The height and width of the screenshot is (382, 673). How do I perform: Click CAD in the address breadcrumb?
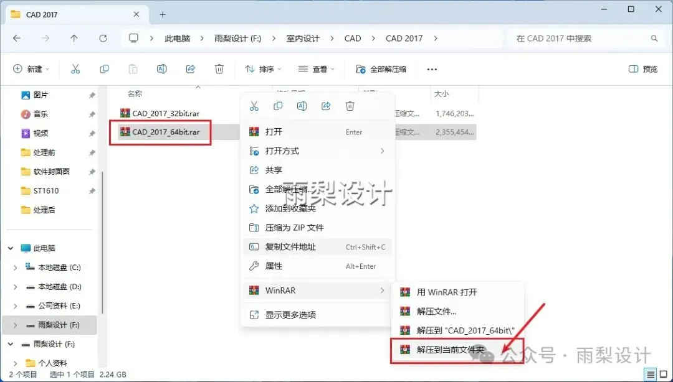point(352,38)
